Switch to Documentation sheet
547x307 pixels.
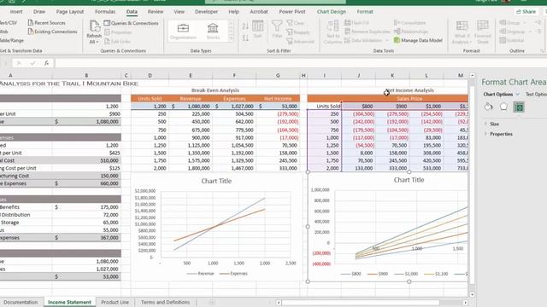pos(21,302)
